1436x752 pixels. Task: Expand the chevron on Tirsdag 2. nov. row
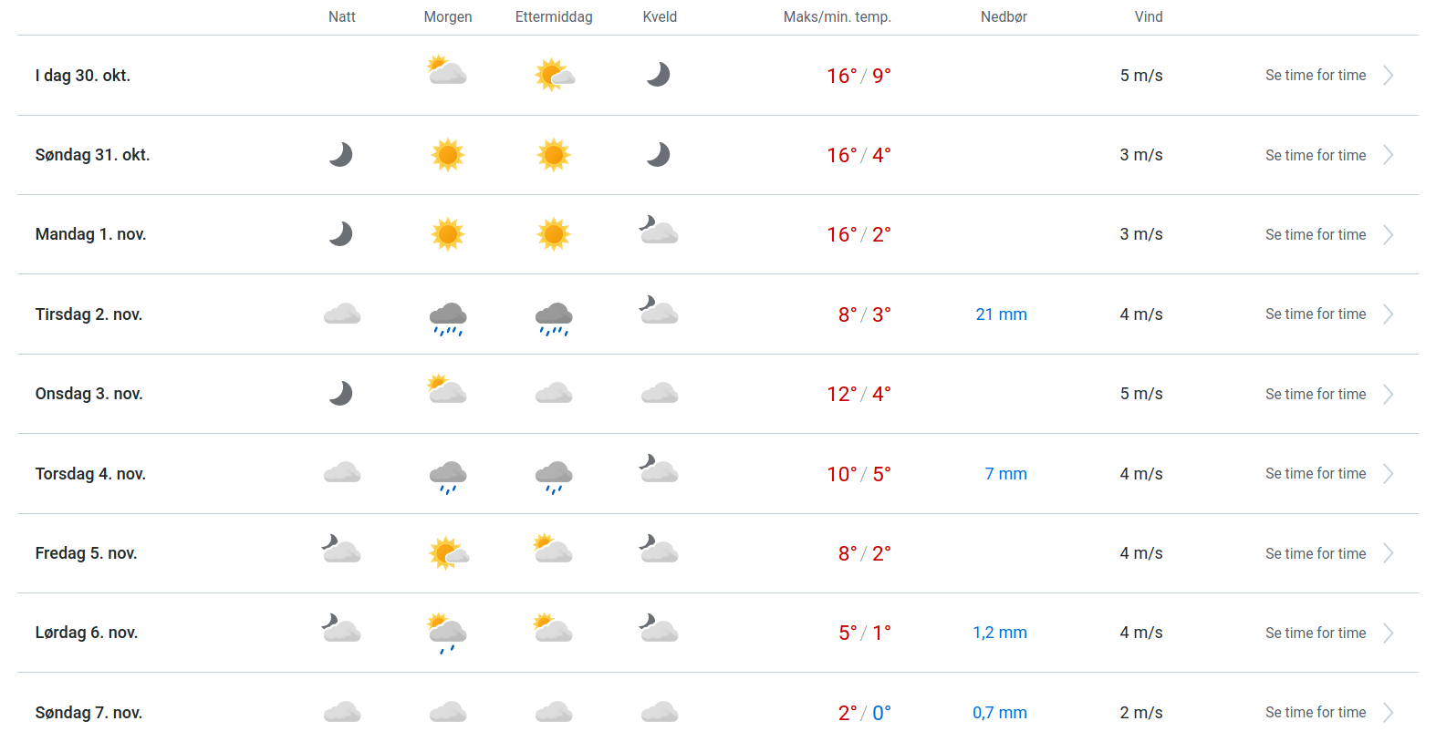pyautogui.click(x=1388, y=314)
